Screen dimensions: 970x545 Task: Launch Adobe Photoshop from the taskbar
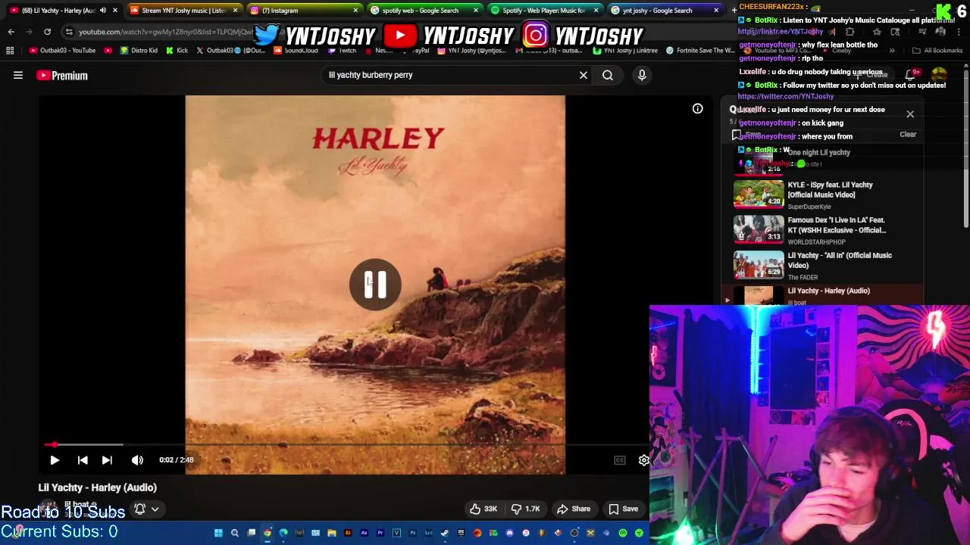pyautogui.click(x=413, y=533)
